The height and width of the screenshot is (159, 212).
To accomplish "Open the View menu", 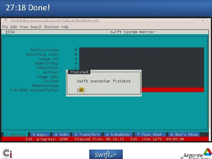I will [24, 27].
